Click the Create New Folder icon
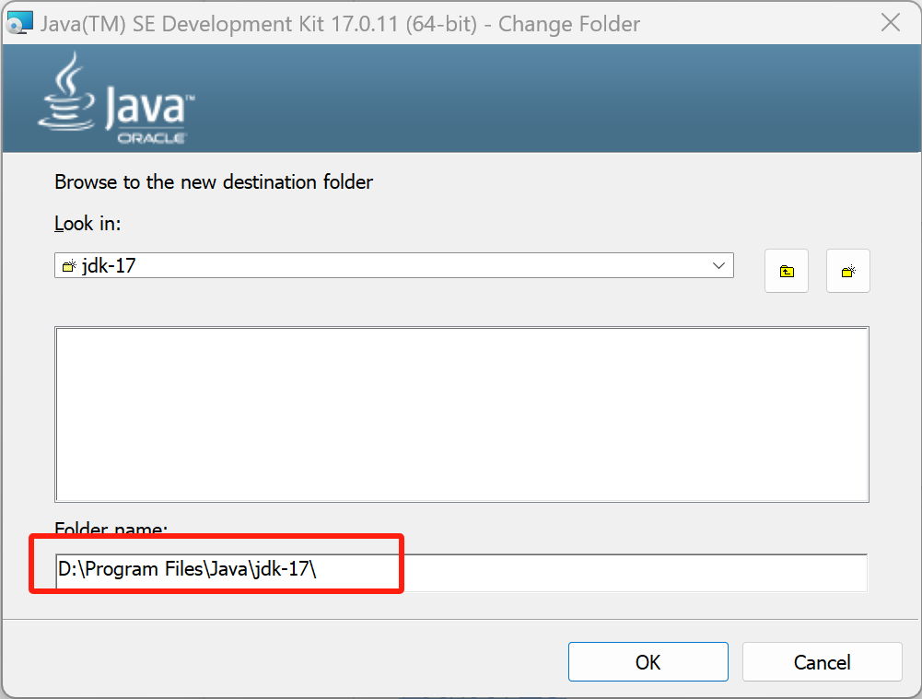Image resolution: width=922 pixels, height=699 pixels. click(x=848, y=271)
